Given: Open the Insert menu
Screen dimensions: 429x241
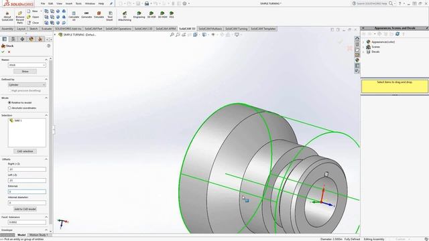Looking at the screenshot, I should coord(69,3).
